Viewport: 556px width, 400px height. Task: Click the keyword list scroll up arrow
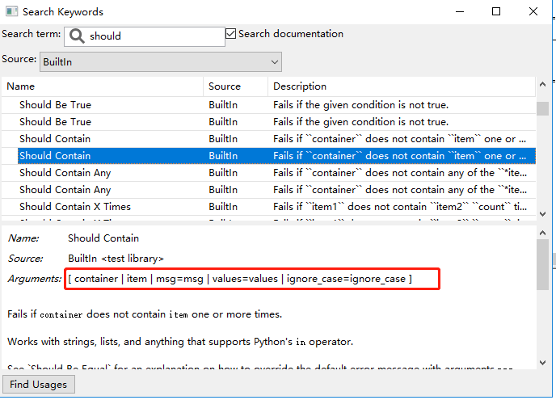(x=542, y=84)
